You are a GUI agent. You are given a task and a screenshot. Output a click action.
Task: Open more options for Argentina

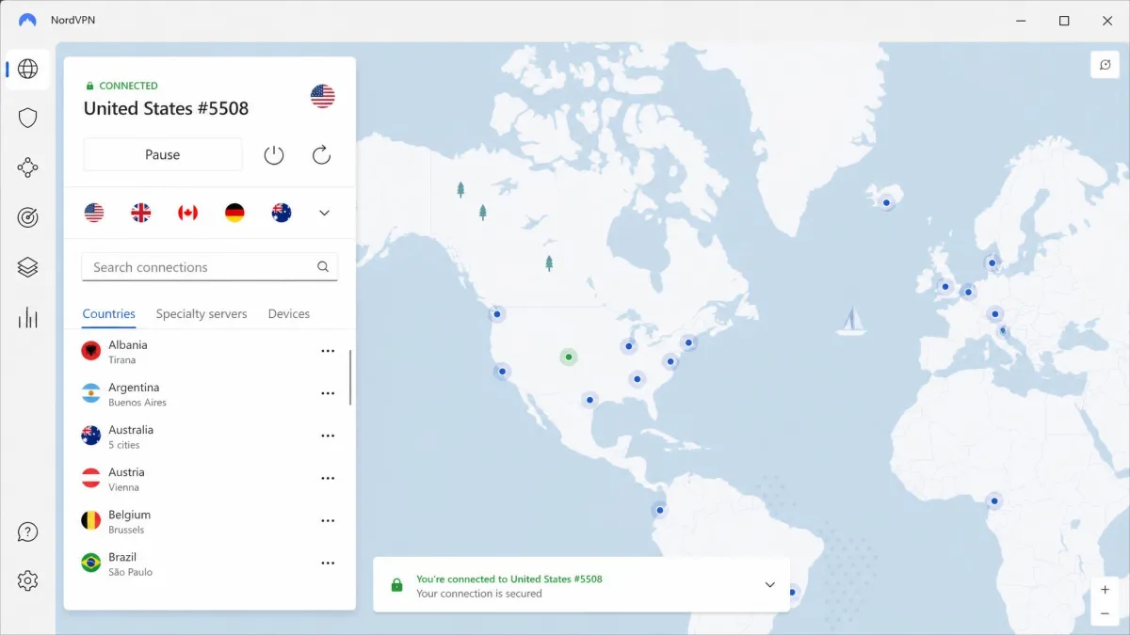(x=328, y=393)
